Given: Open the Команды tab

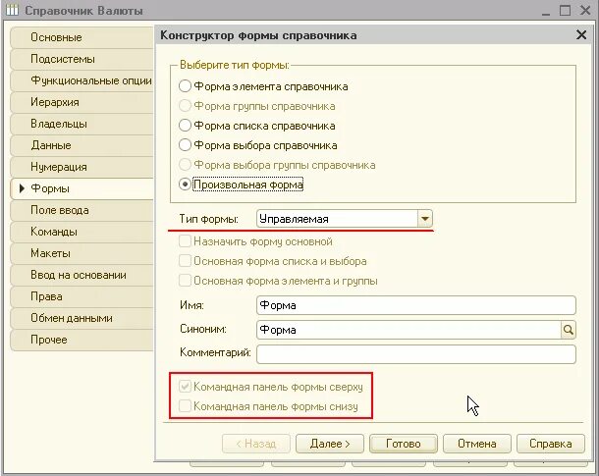Looking at the screenshot, I should point(82,232).
